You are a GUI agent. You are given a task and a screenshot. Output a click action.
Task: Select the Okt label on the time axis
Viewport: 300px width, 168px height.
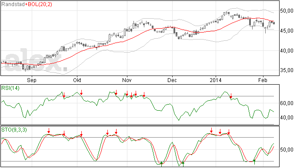coord(77,80)
